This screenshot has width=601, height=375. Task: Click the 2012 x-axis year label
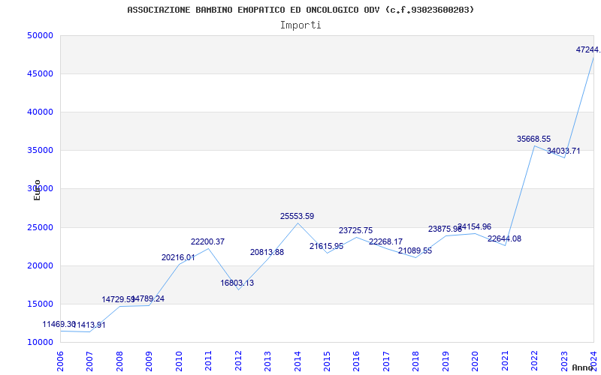[x=238, y=361]
